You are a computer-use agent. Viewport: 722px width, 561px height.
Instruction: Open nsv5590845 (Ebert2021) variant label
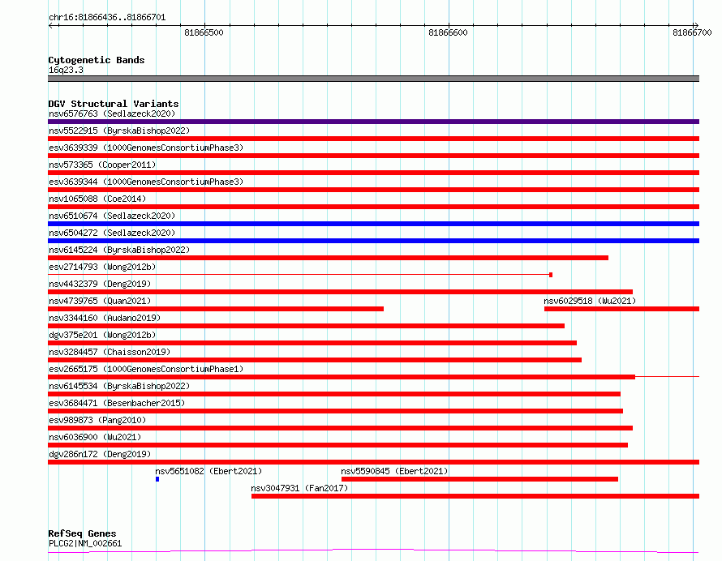tap(394, 471)
